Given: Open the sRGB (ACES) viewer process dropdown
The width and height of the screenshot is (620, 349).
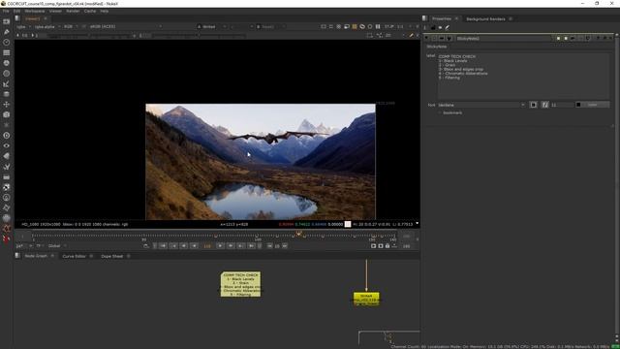Looking at the screenshot, I should pyautogui.click(x=125, y=26).
